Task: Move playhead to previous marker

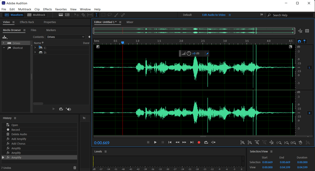Action: click(x=170, y=142)
